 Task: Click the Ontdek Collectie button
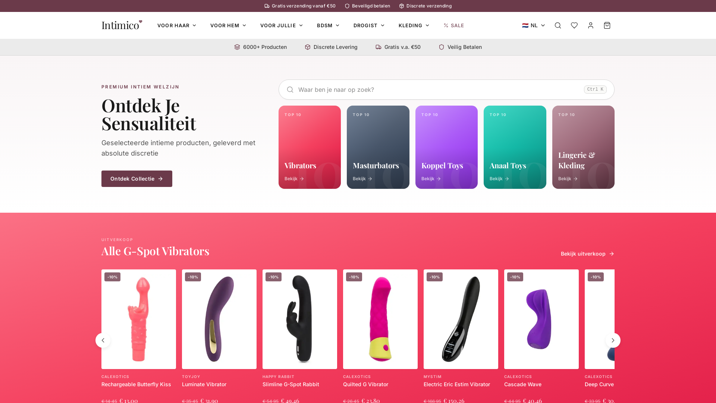pyautogui.click(x=137, y=179)
